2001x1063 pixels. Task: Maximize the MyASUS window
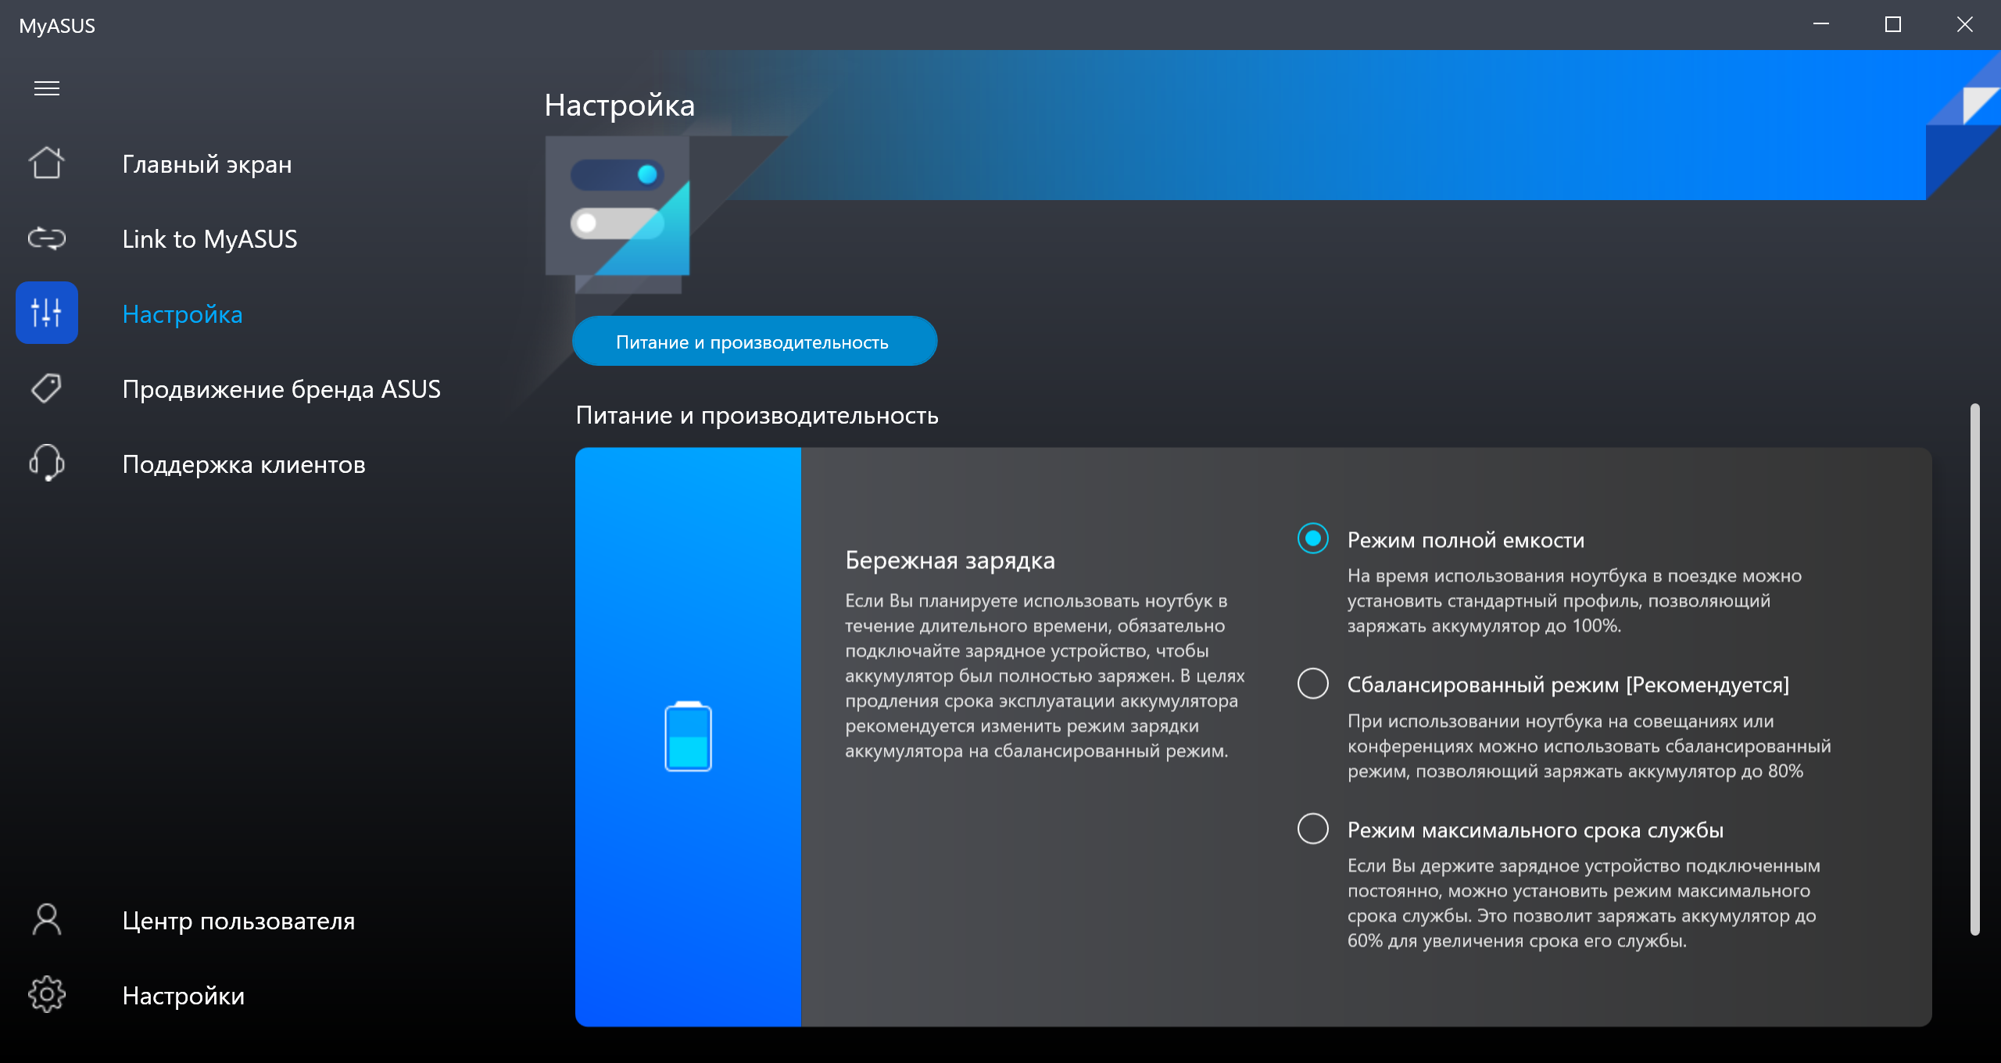point(1892,25)
